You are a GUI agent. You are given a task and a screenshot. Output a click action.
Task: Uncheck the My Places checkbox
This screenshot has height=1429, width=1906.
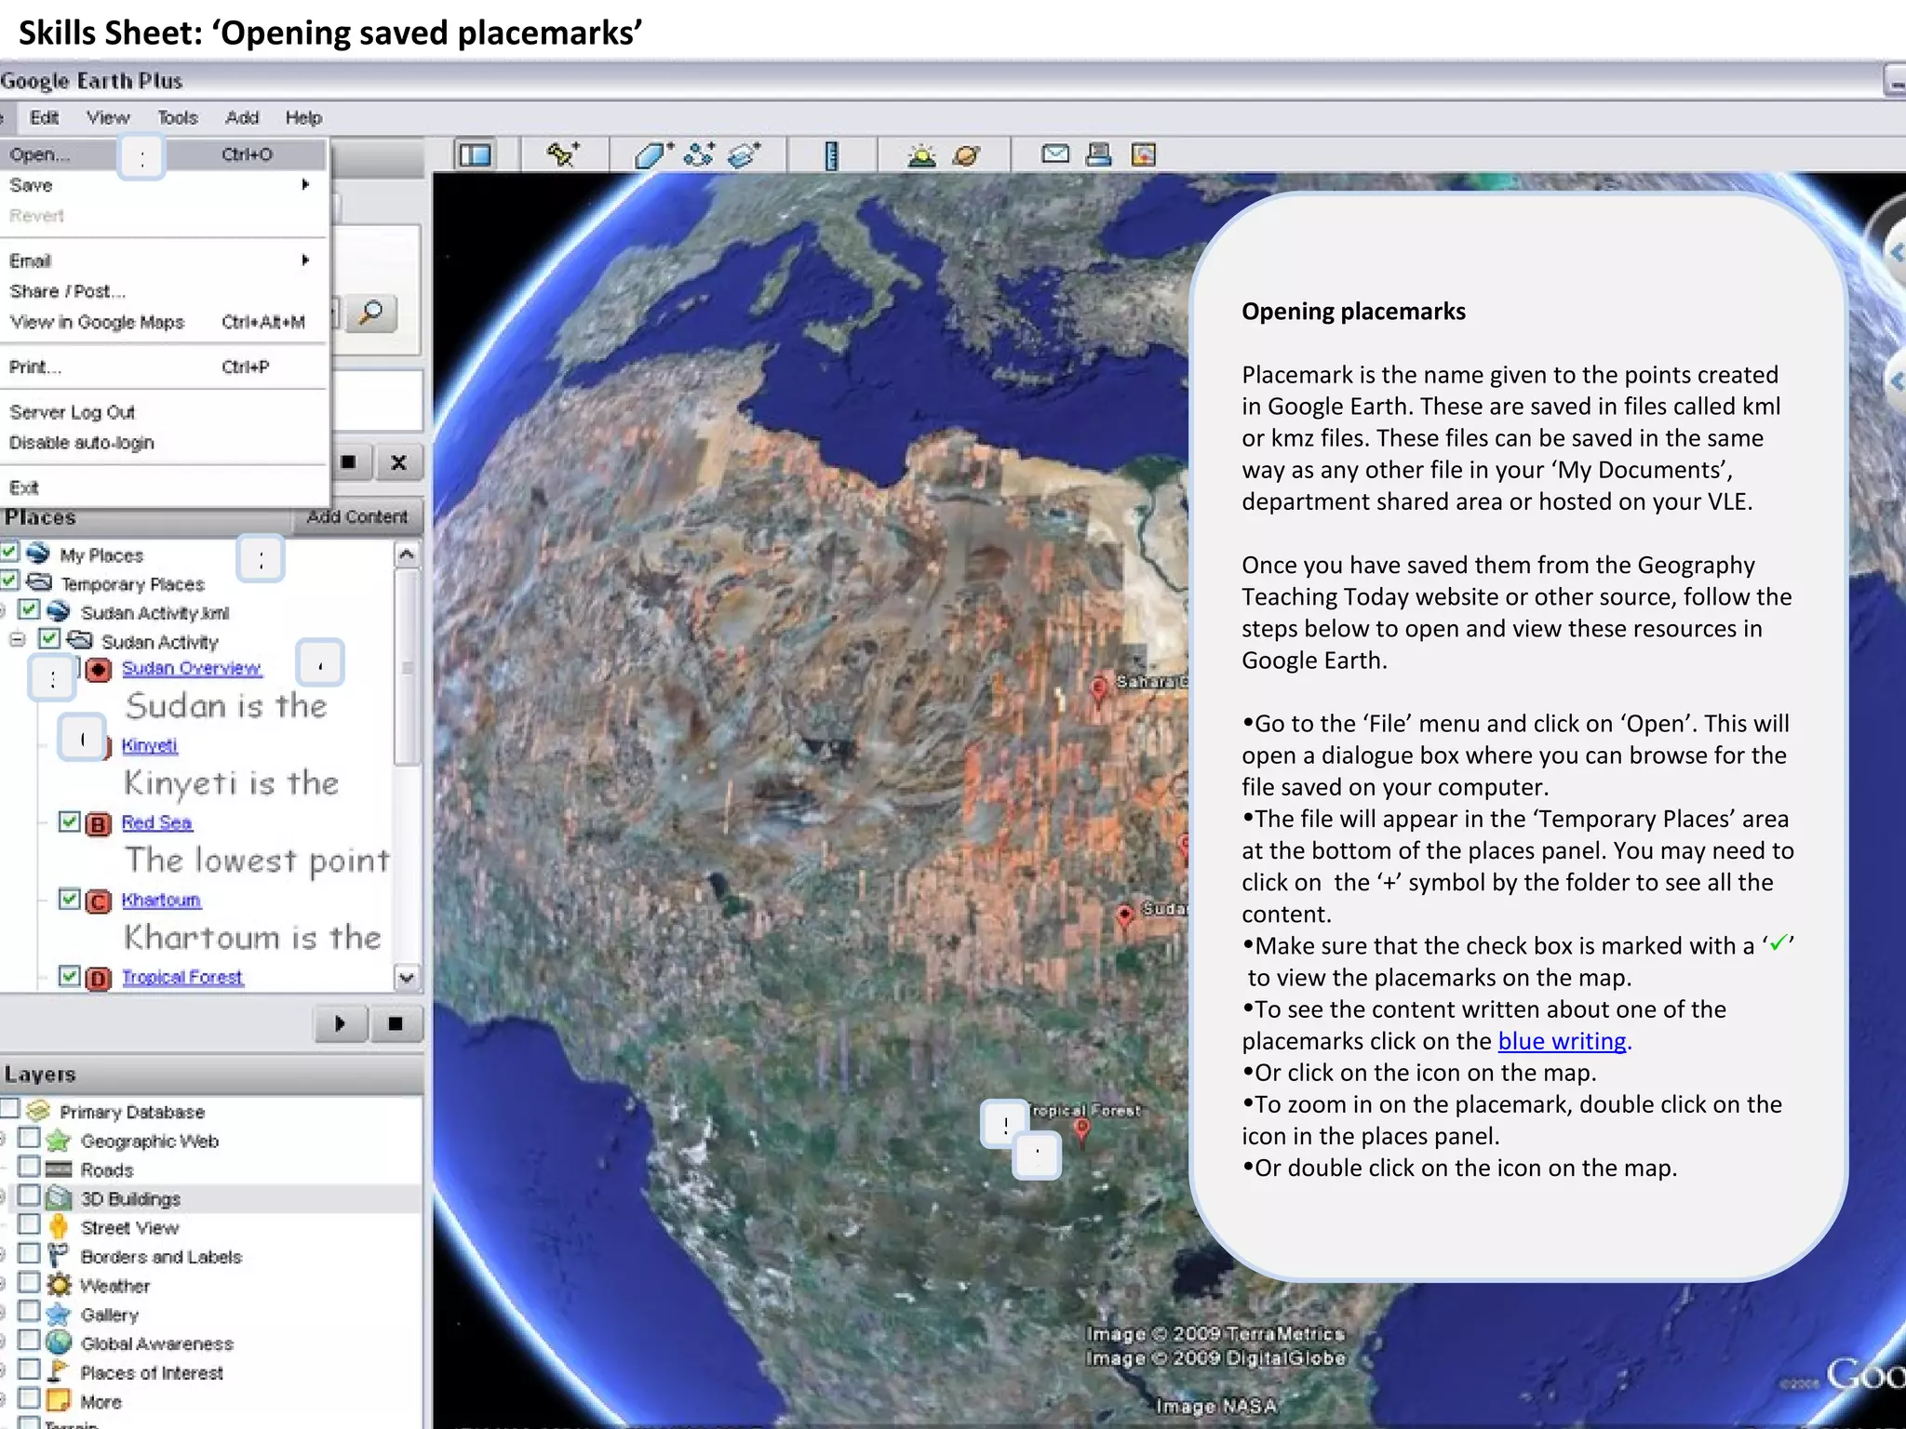click(x=9, y=552)
